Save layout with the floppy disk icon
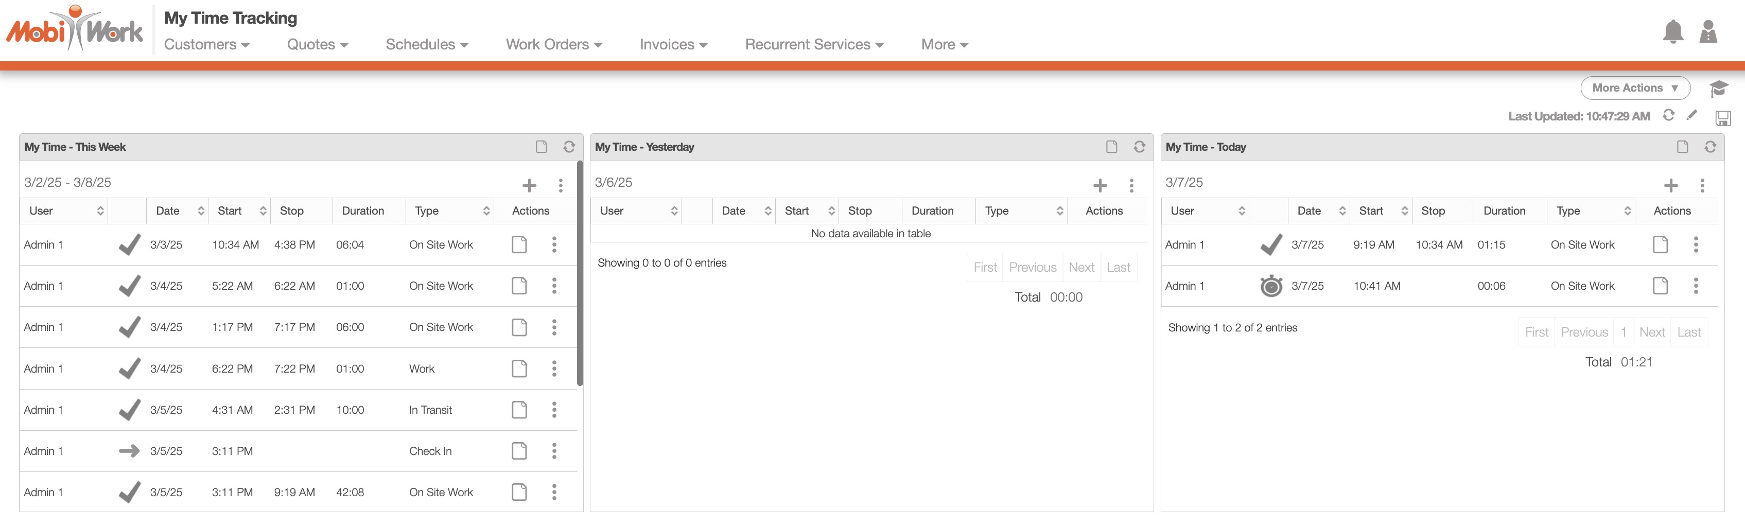 (1723, 118)
